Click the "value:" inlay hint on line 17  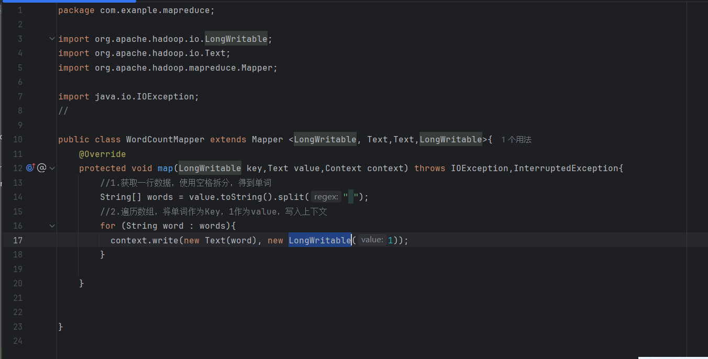click(x=372, y=240)
